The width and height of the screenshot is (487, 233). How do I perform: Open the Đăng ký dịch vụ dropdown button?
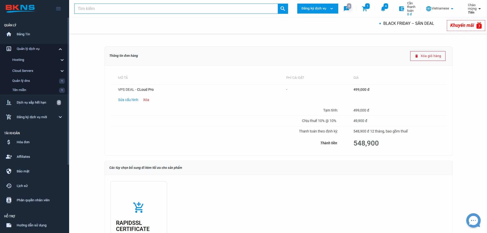(317, 9)
